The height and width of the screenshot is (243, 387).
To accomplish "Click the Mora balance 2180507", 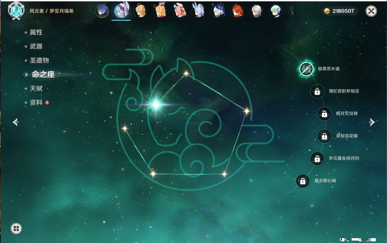I will [x=343, y=11].
